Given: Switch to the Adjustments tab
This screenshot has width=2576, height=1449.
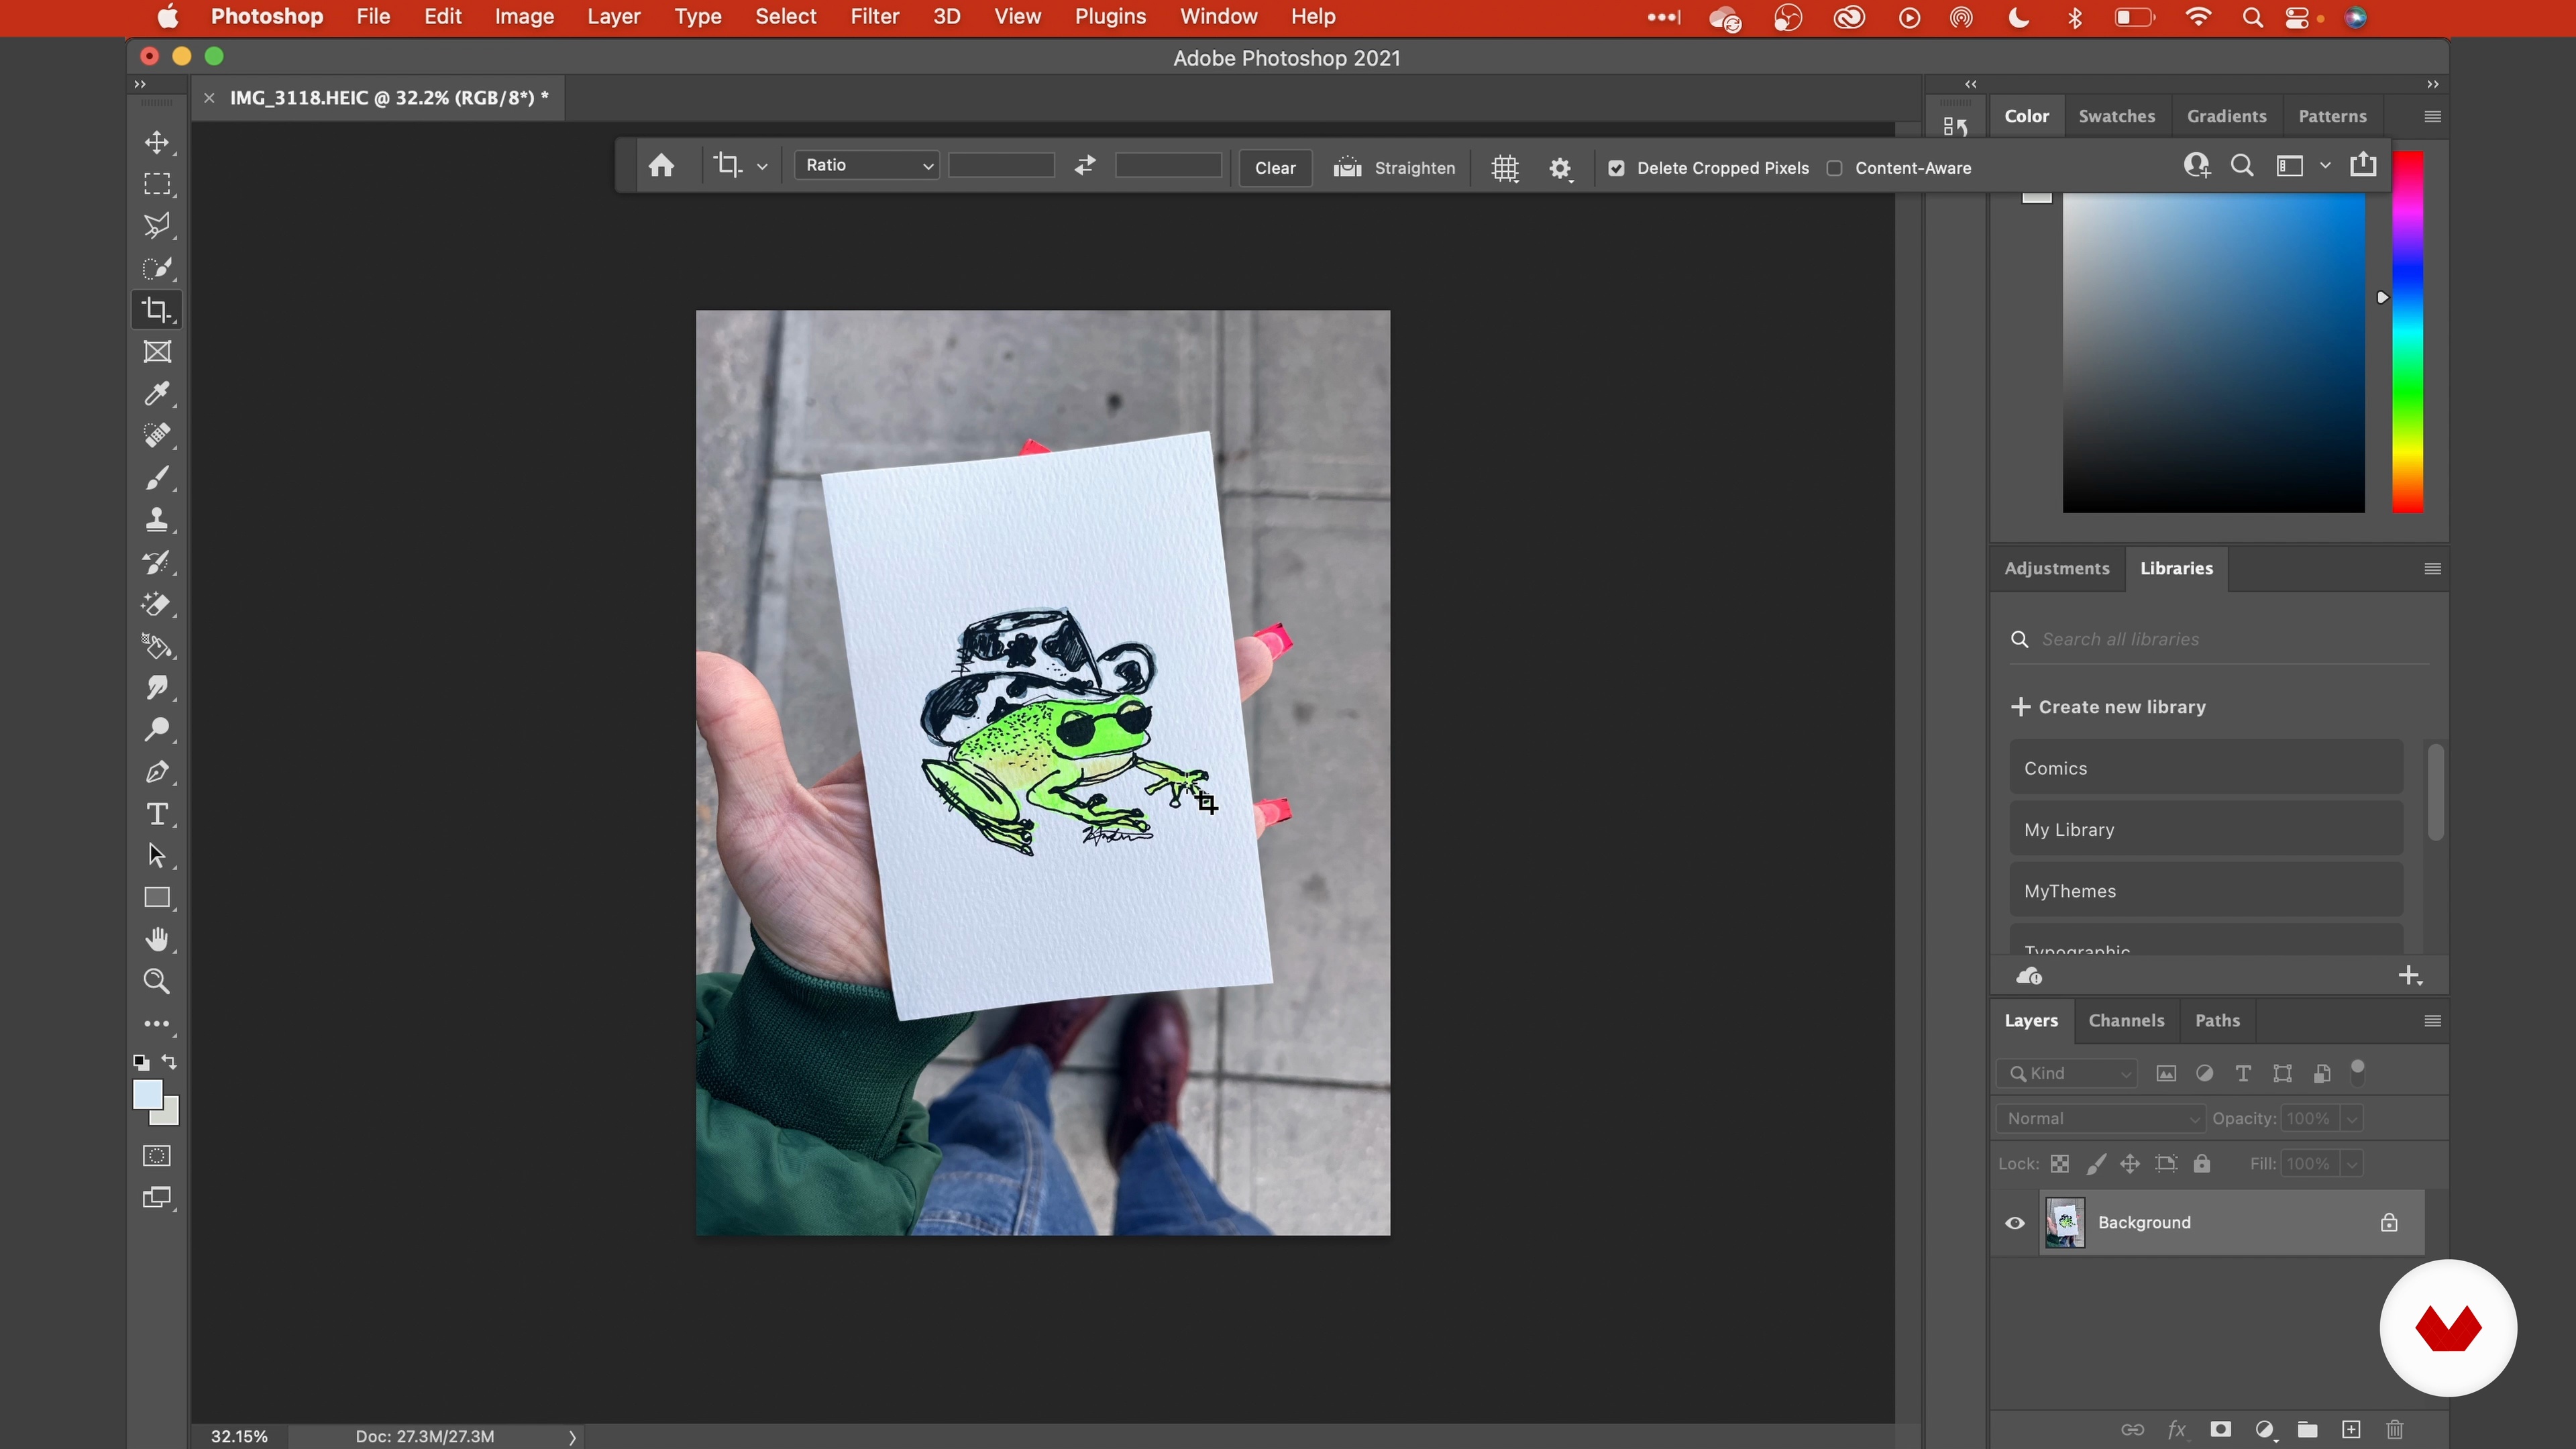Looking at the screenshot, I should click(x=2056, y=569).
